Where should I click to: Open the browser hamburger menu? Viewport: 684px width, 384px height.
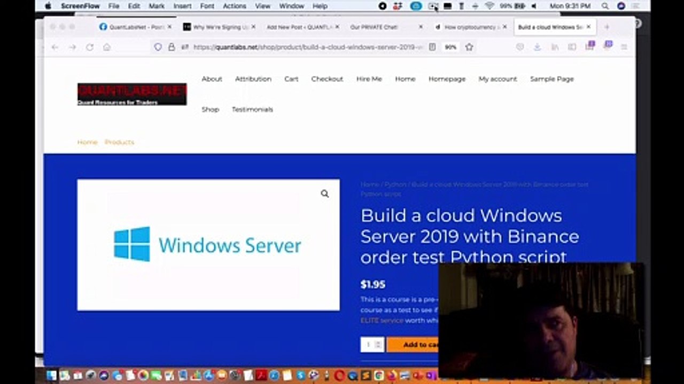624,47
